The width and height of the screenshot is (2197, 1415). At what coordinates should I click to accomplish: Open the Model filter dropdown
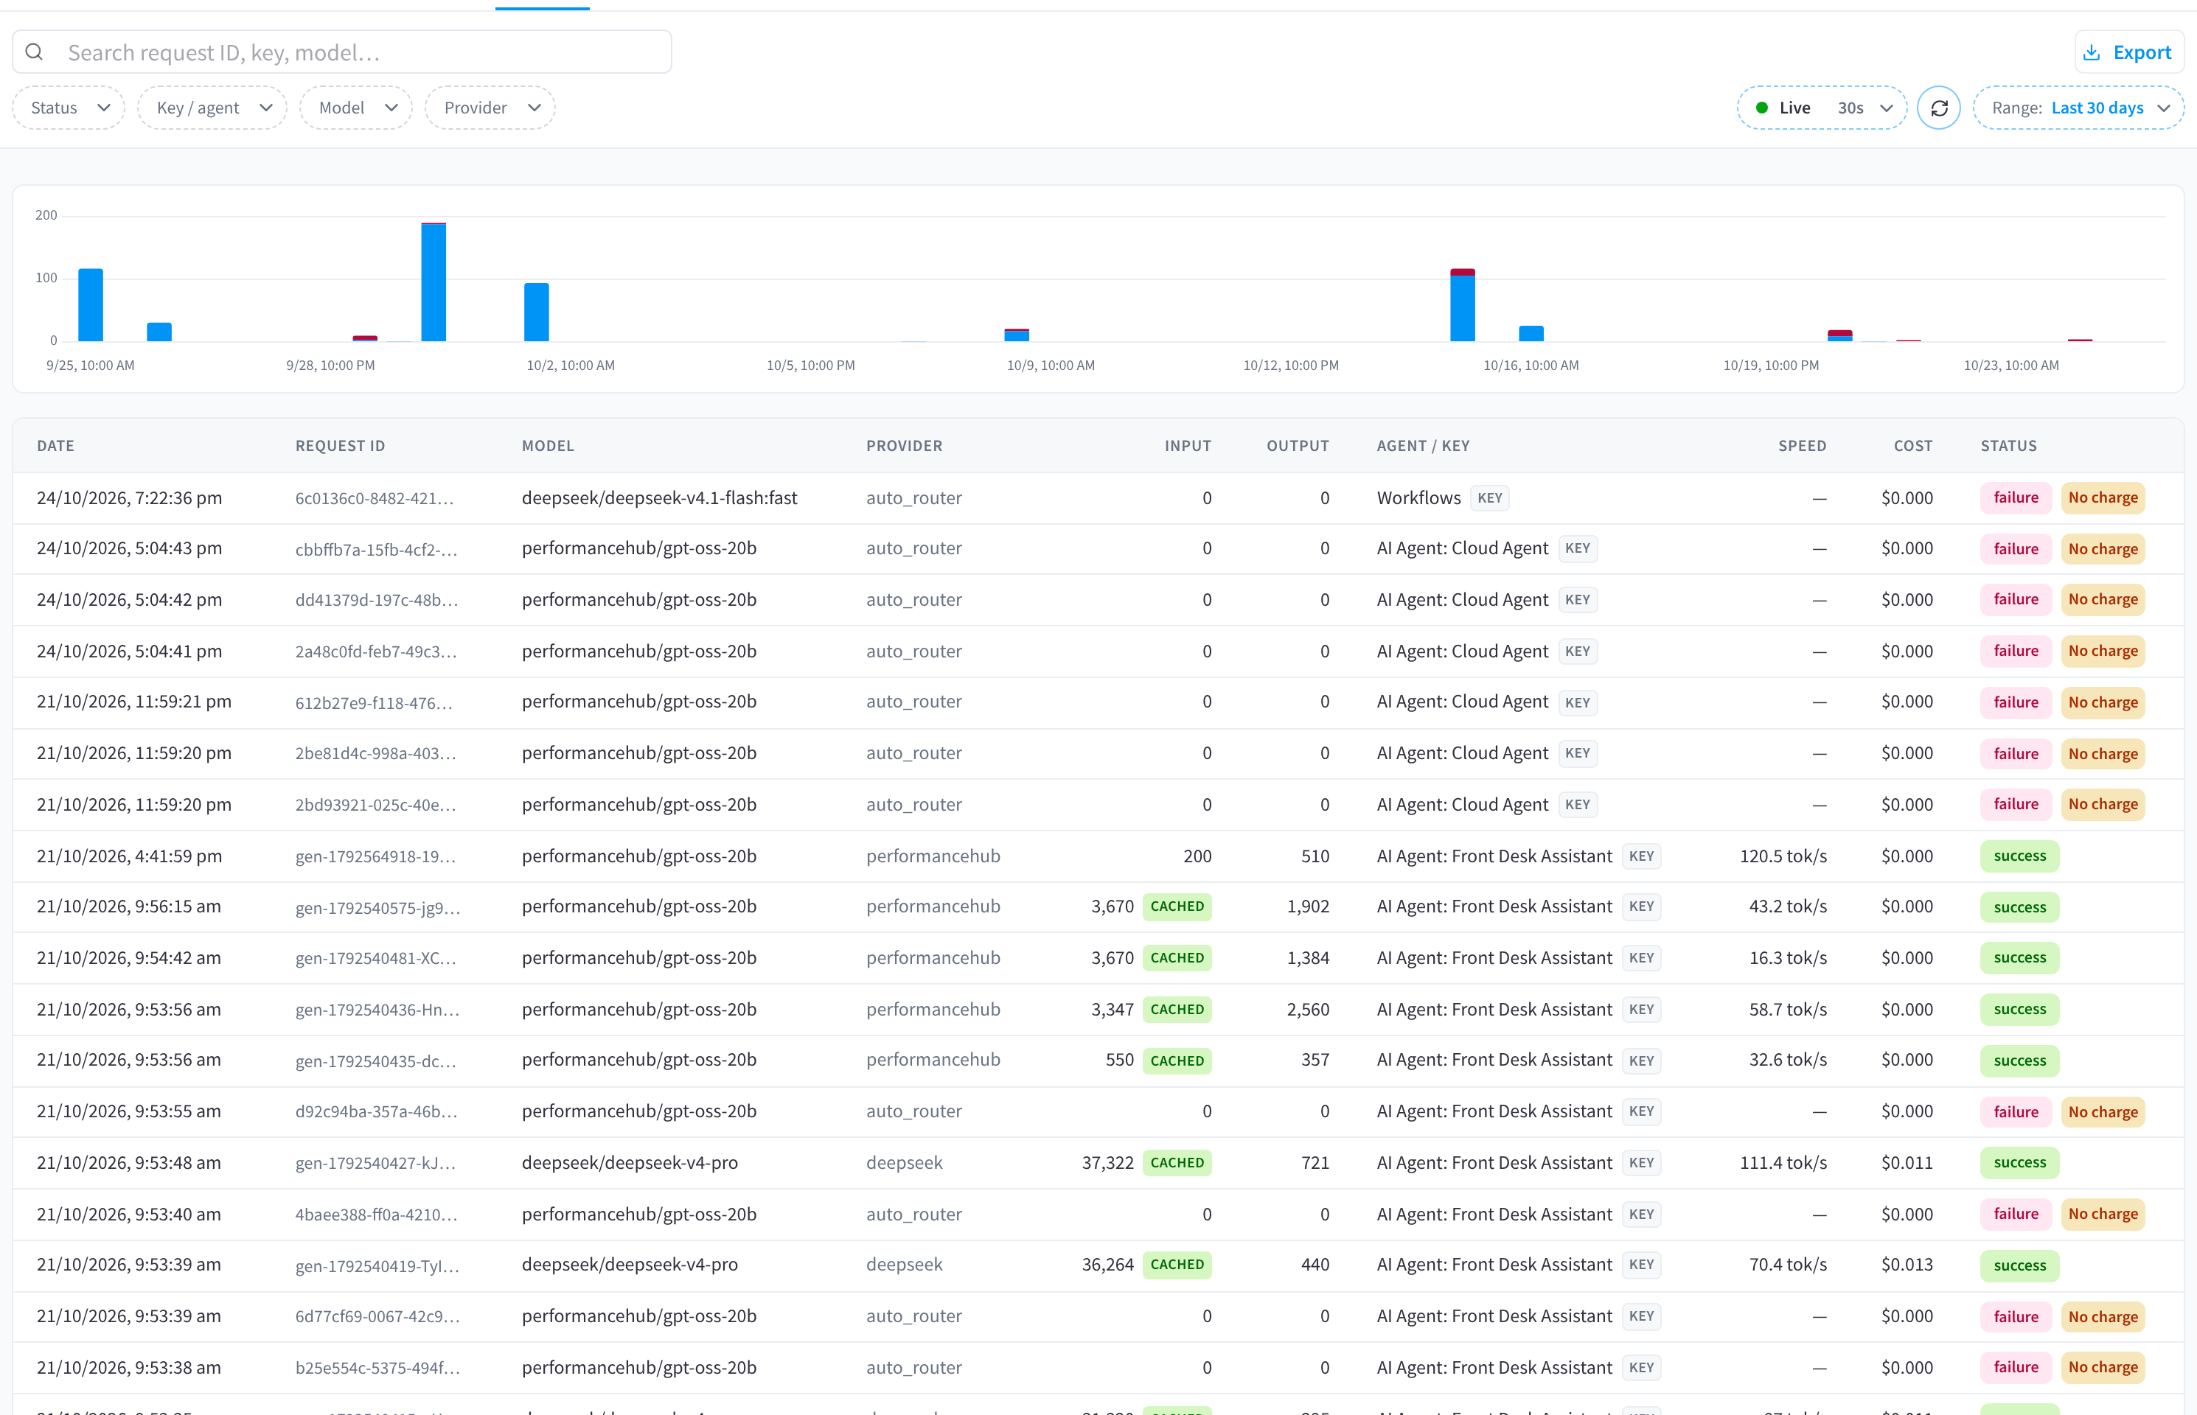(x=356, y=108)
